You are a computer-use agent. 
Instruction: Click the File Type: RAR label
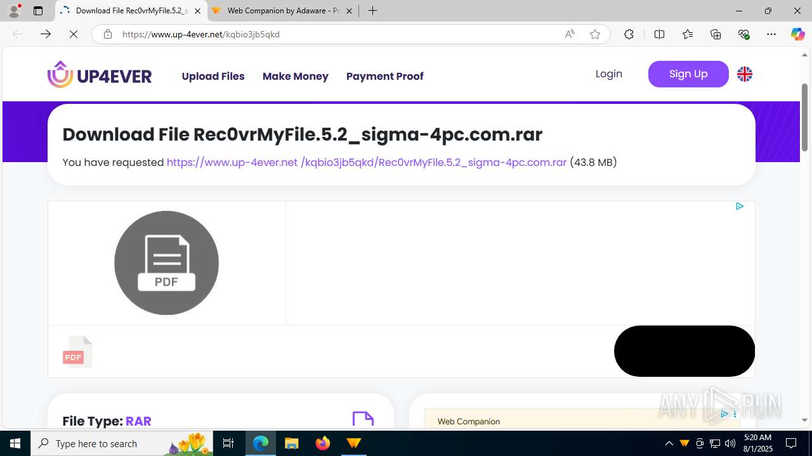107,421
